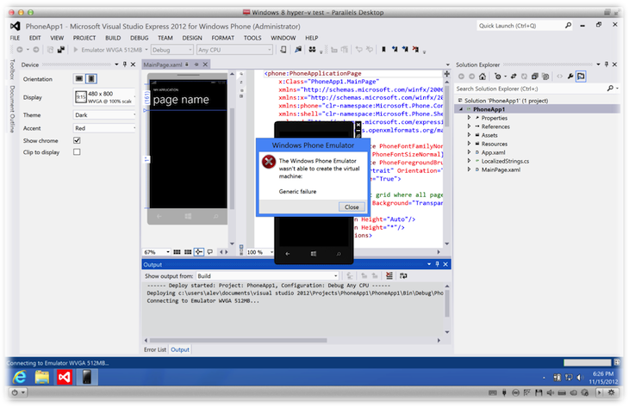Click the volume icon in system tray

click(x=579, y=378)
